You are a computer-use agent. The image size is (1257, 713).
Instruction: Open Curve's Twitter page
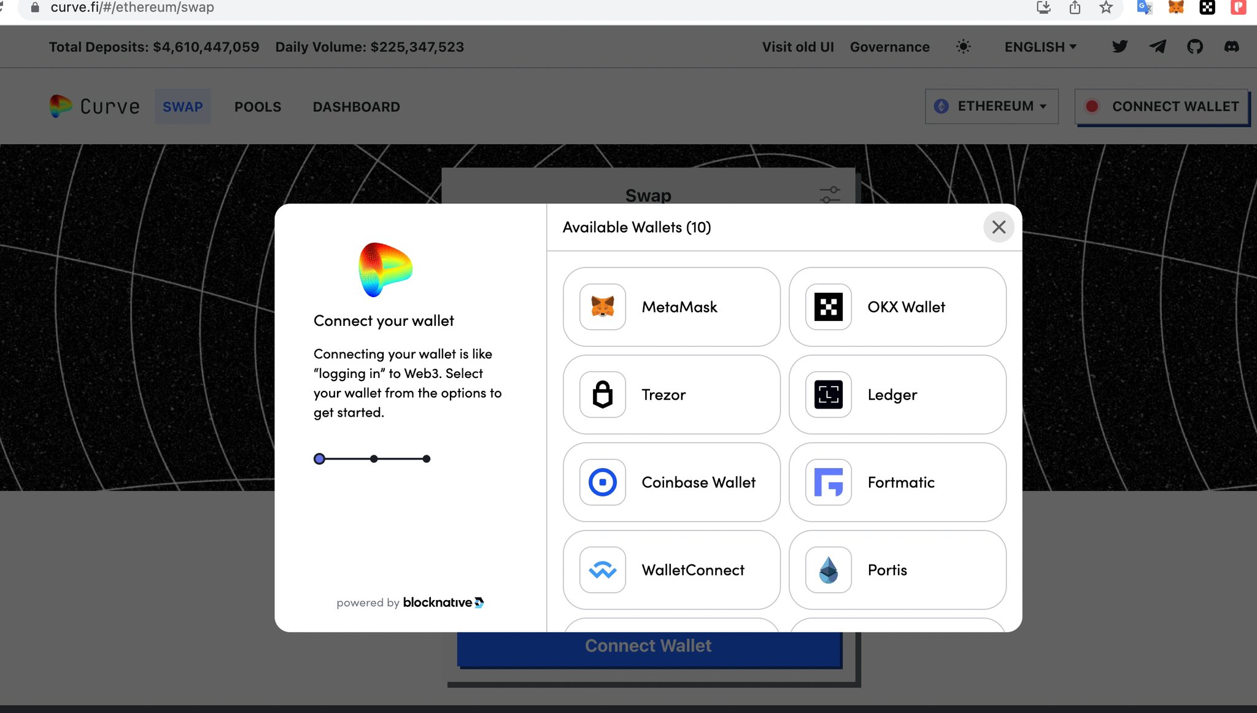point(1120,46)
